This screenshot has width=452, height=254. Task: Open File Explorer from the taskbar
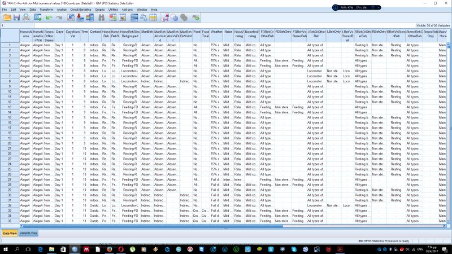(x=51, y=249)
